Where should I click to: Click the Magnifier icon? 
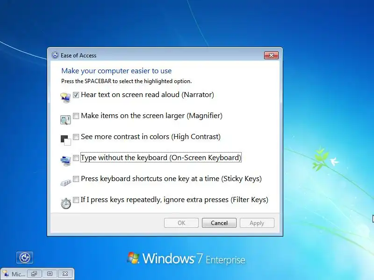65,119
